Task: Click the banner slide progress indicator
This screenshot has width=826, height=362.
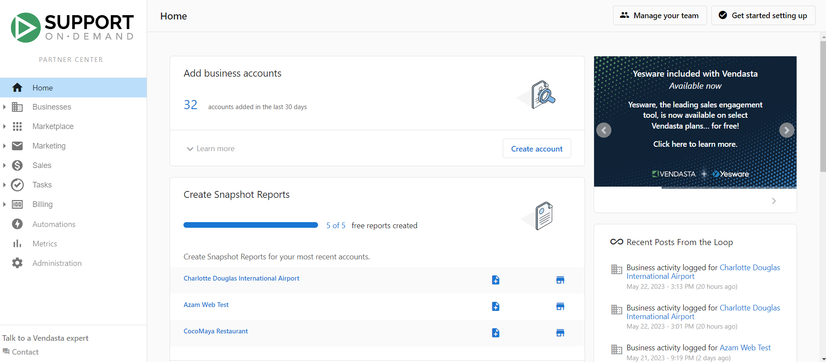Action: (x=695, y=187)
